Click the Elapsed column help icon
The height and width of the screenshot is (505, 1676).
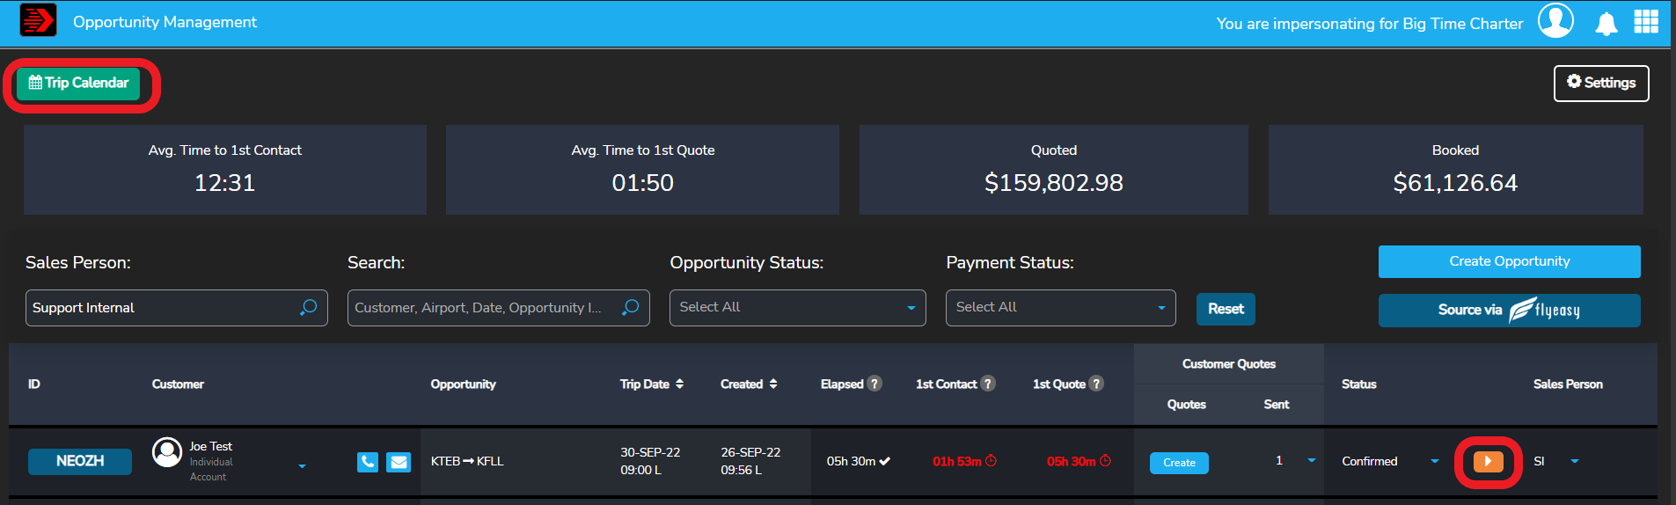pyautogui.click(x=875, y=384)
